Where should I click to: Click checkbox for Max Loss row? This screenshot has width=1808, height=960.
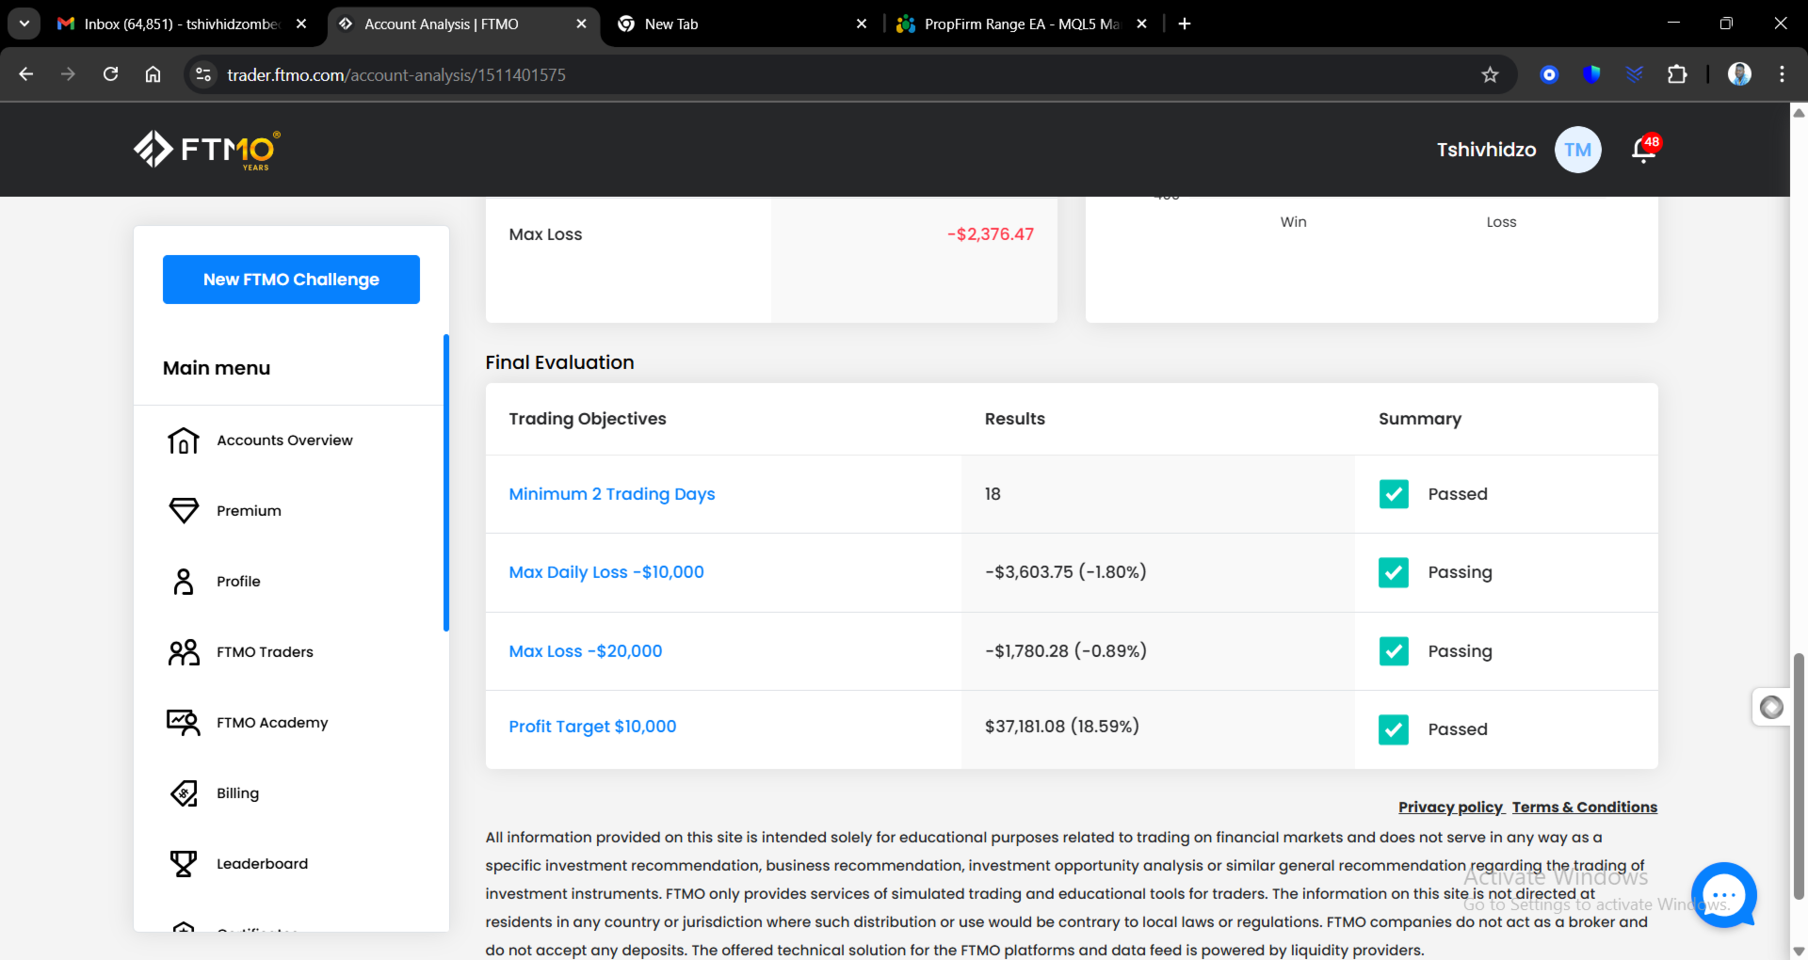pyautogui.click(x=1394, y=651)
